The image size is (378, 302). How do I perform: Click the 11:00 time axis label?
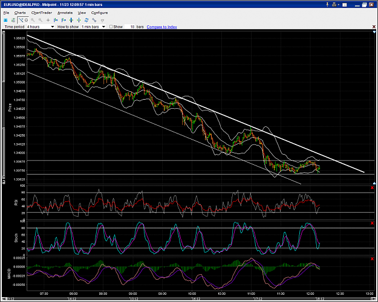(251, 294)
